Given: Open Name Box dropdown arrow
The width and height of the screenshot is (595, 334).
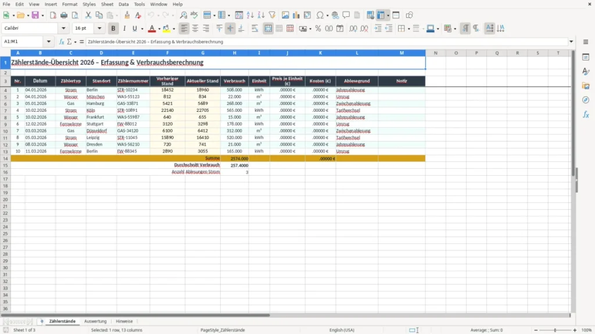Looking at the screenshot, I should pos(49,42).
